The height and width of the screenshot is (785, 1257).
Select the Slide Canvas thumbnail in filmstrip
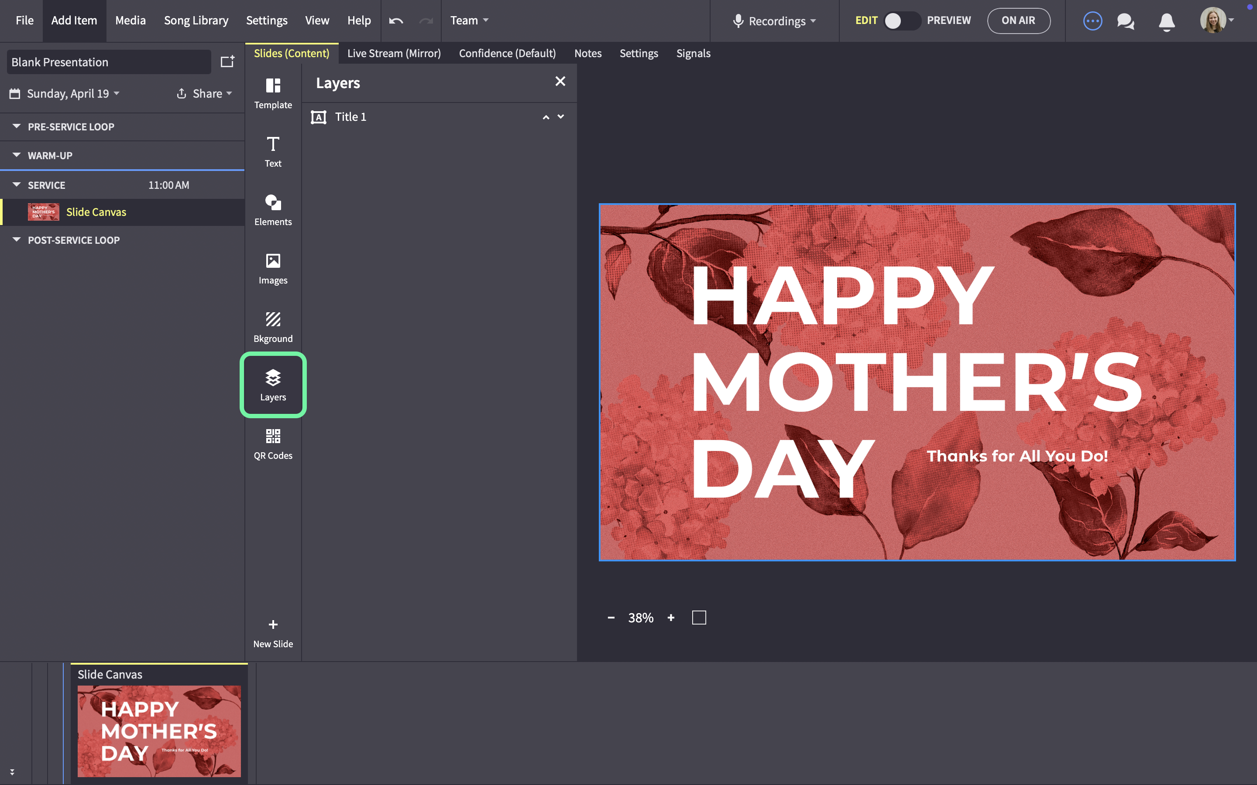tap(159, 730)
